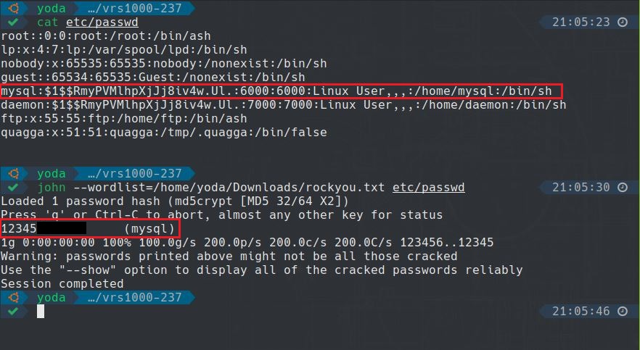Screen dimensions: 640x350
Task: Click the Ubuntu logo in the bottom prompt
Action: coord(11,297)
